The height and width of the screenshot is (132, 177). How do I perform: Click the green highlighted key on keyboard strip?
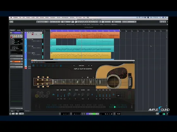[x=115, y=107]
